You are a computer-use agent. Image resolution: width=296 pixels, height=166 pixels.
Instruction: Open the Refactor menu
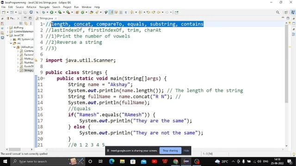pyautogui.click(x=31, y=7)
